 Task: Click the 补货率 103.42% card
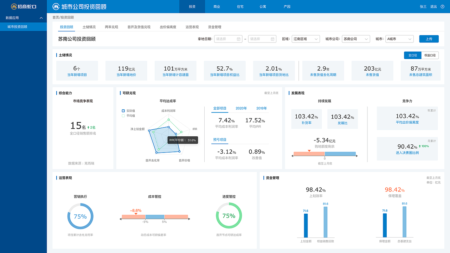(307, 119)
